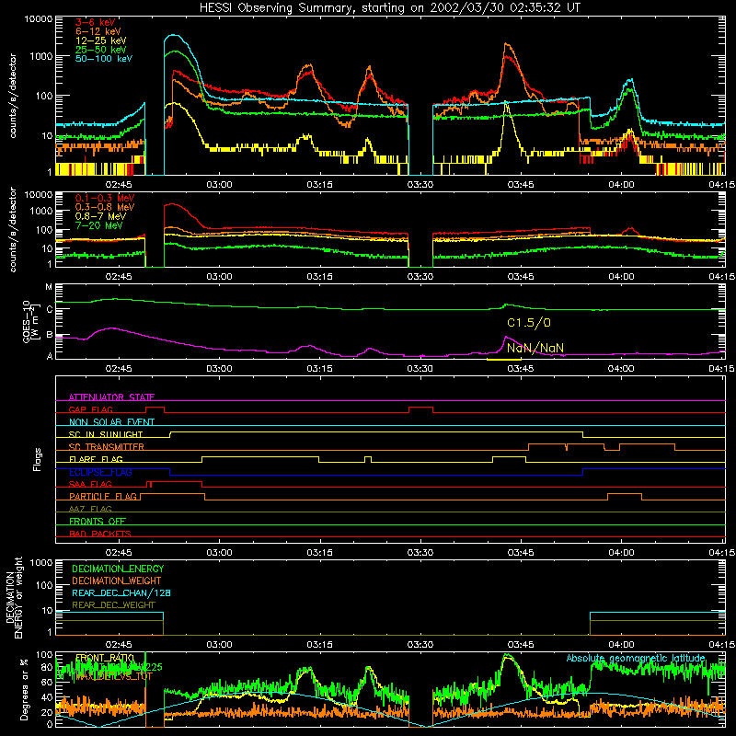Select the ECLIPSE_FLAG label
Screen dimensions: 736x736
[x=100, y=472]
